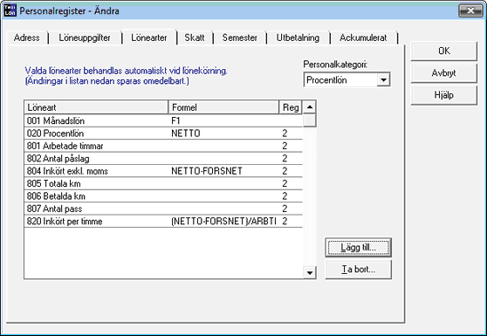Click formula cell F1 for Månadslön
Viewport: 487px width, 336px height.
point(223,120)
